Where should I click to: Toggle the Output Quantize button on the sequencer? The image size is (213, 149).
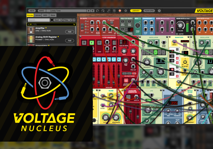tap(126, 80)
